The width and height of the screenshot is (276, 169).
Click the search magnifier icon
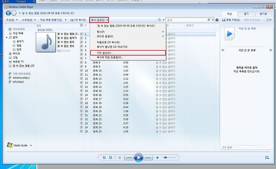(x=209, y=20)
